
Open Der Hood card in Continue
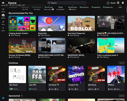[17, 78]
